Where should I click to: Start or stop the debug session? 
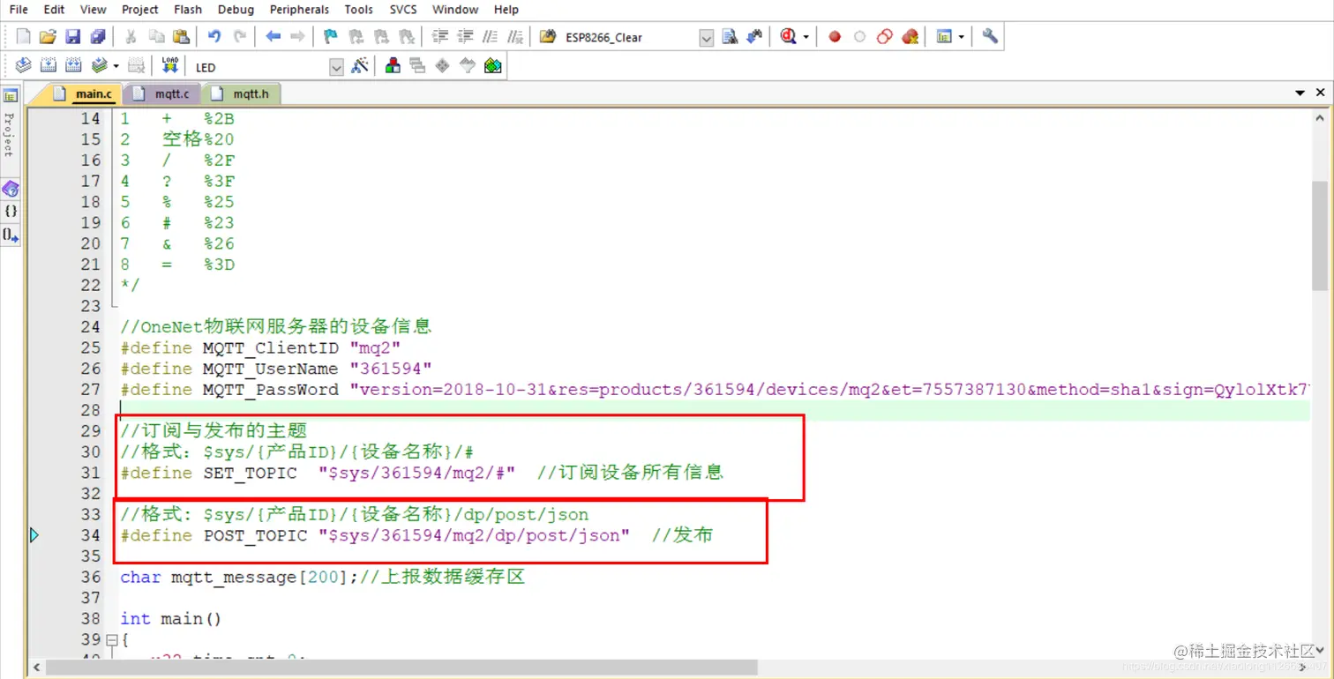click(788, 37)
